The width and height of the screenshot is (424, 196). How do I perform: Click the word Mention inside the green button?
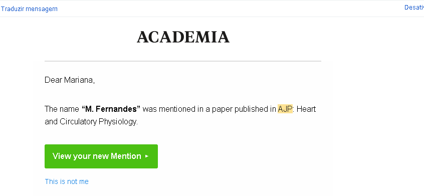(126, 156)
